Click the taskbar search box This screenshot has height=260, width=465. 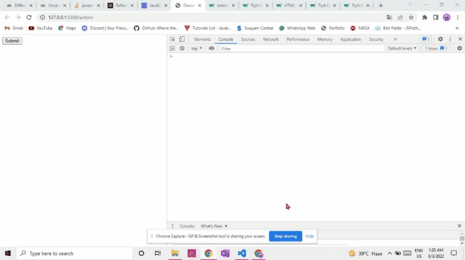click(x=74, y=253)
